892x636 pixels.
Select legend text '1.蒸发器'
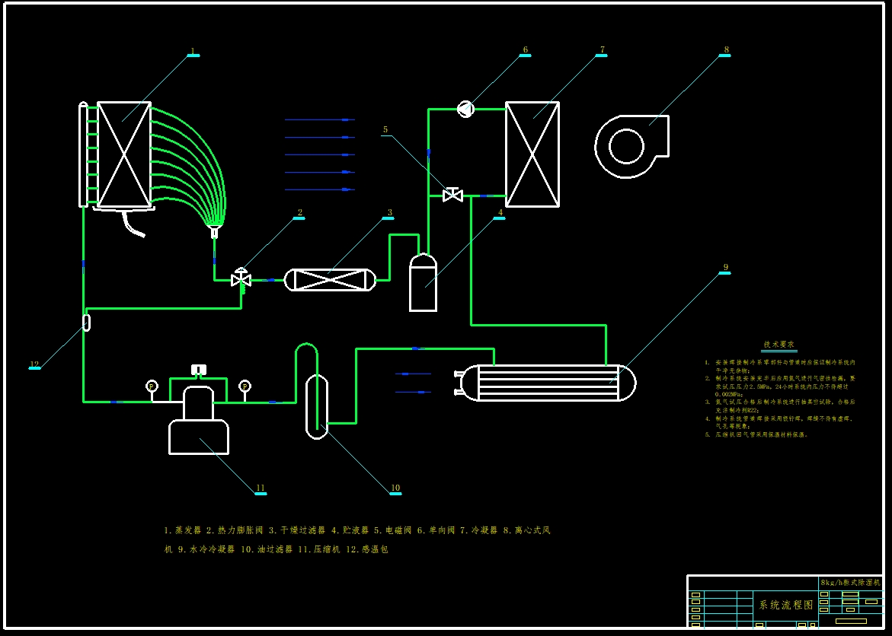coord(183,530)
